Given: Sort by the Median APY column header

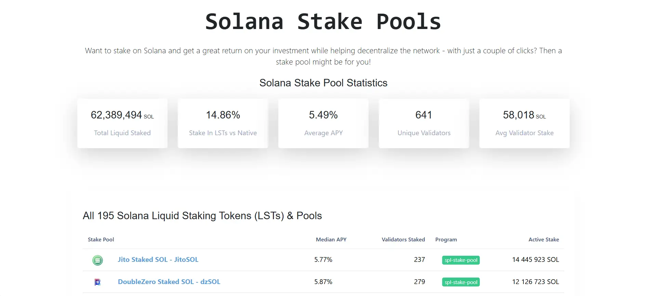Looking at the screenshot, I should tap(331, 240).
